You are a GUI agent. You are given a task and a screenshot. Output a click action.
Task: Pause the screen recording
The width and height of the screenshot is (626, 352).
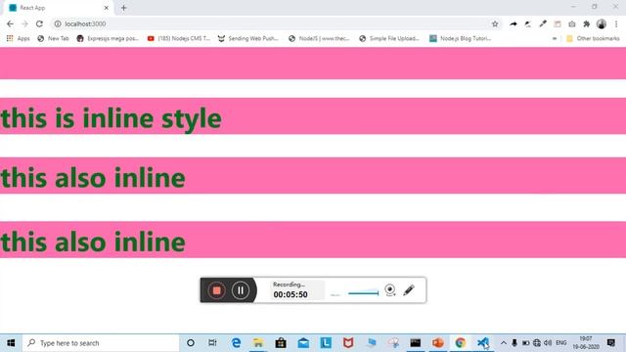tap(241, 290)
